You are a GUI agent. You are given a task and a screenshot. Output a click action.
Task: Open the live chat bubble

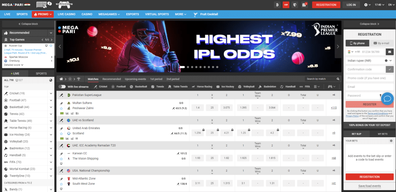pyautogui.click(x=387, y=98)
